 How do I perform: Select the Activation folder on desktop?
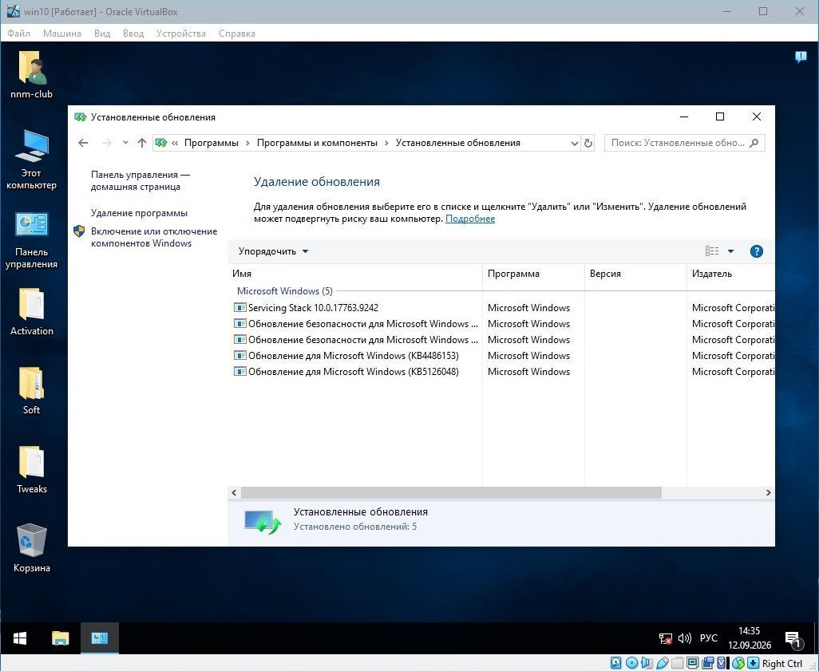point(31,312)
